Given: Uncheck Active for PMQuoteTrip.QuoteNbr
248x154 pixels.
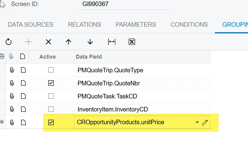Looking at the screenshot, I should [51, 83].
